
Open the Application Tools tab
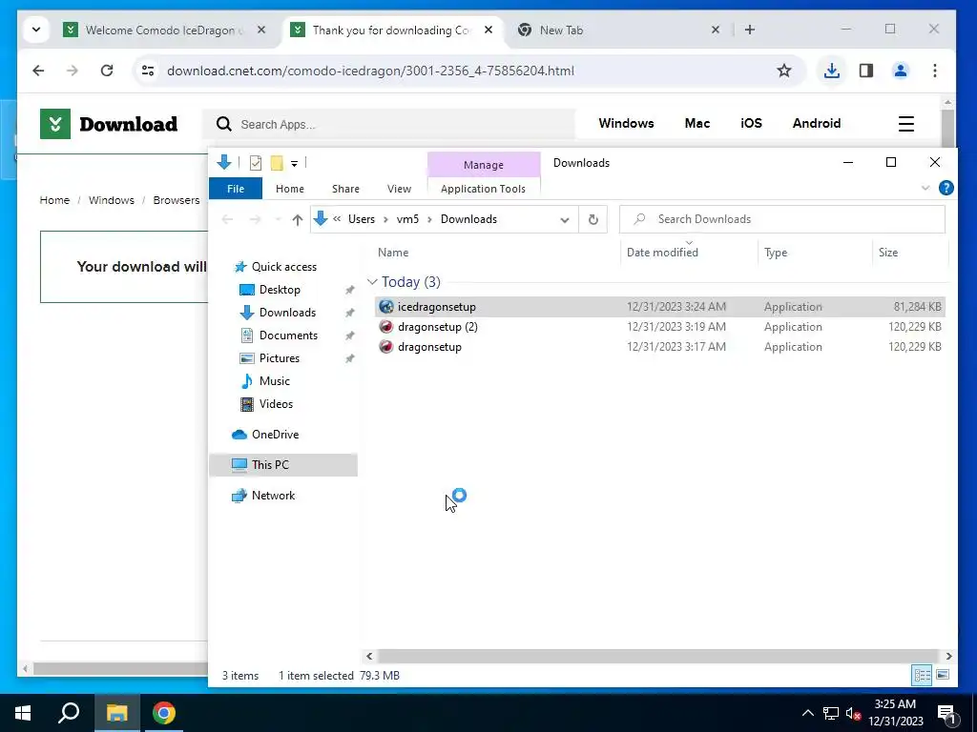[483, 189]
